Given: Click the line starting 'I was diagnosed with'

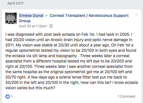Looking at the screenshot, I should [x=69, y=34].
